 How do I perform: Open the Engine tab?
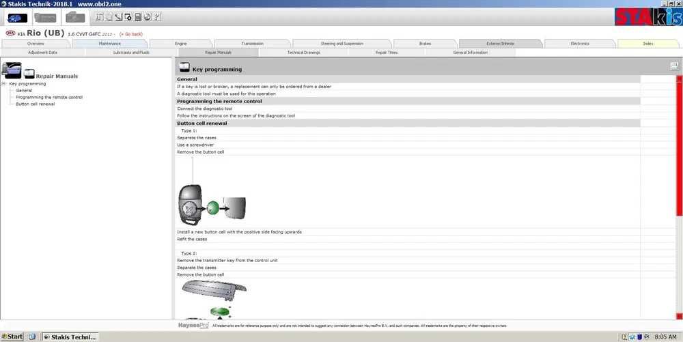181,44
